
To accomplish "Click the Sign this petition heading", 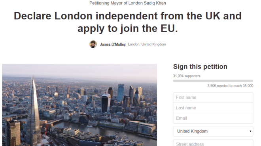I will click(200, 67).
